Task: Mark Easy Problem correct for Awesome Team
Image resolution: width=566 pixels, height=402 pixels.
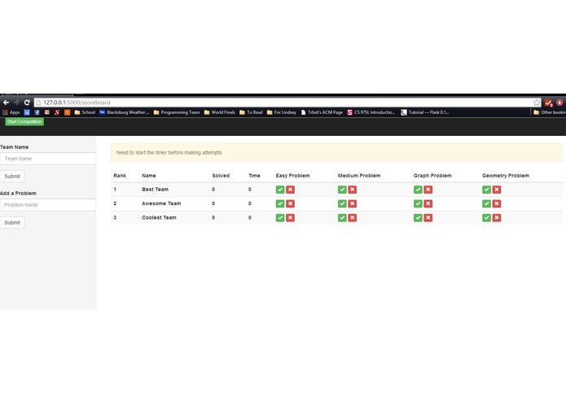Action: point(280,203)
